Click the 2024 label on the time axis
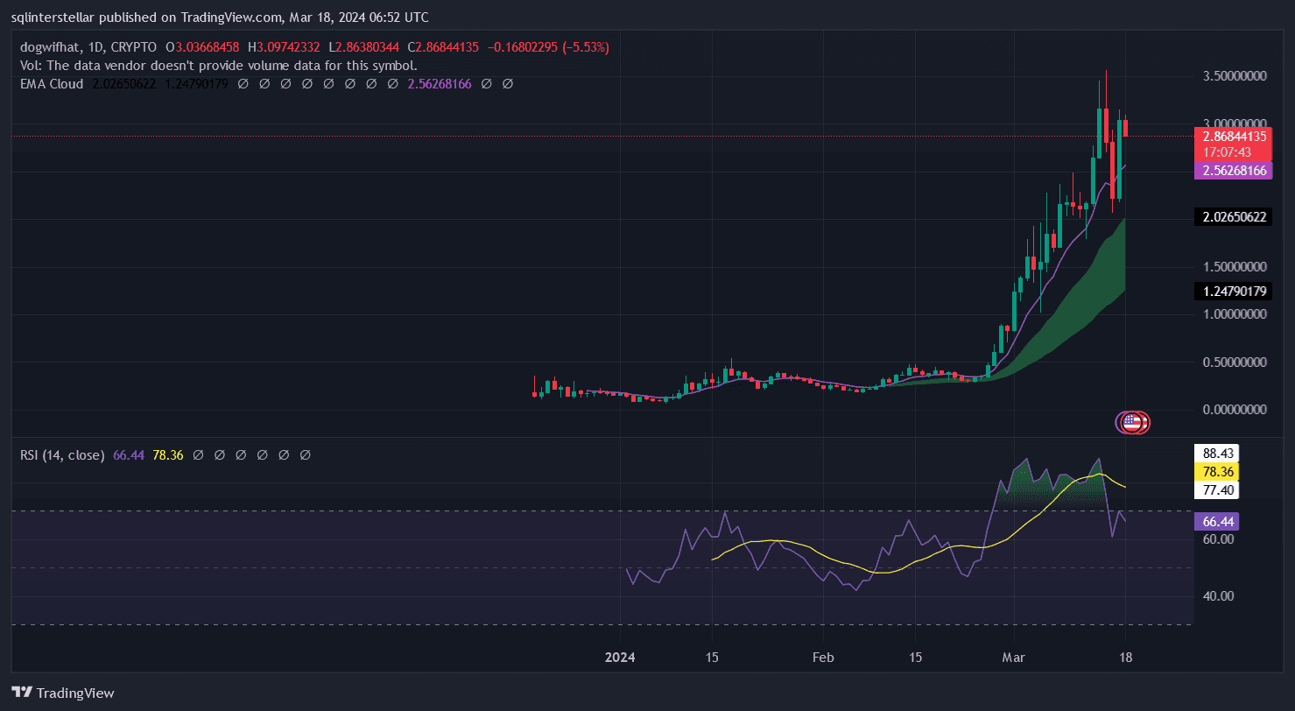The image size is (1295, 711). pos(620,657)
